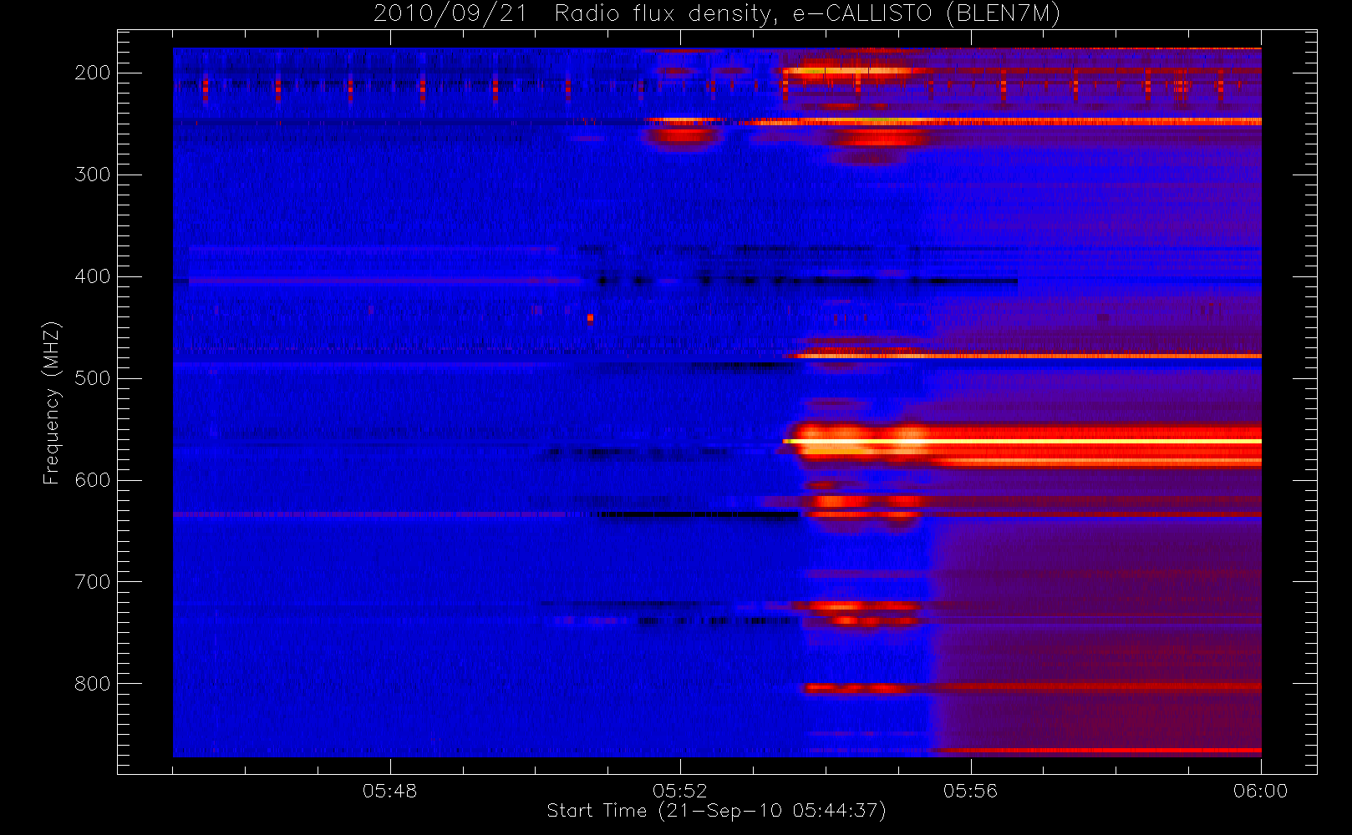Viewport: 1352px width, 835px height.
Task: Click the plot title 'Radio flux density, e-CALLISTO (BLEN7M)'
Action: (x=807, y=14)
